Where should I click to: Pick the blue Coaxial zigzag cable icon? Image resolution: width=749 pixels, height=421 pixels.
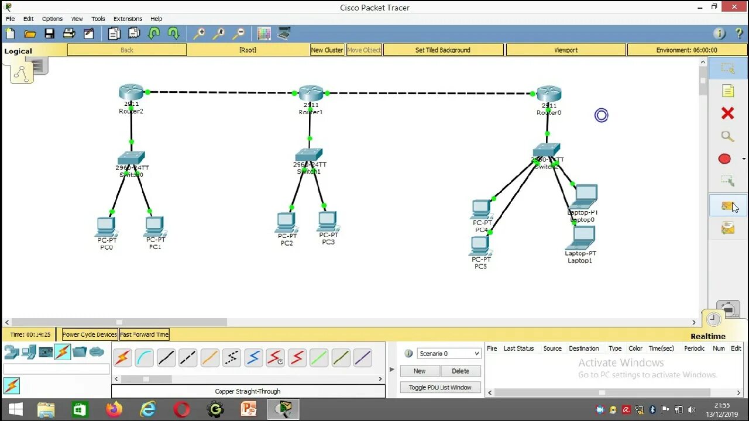(253, 357)
